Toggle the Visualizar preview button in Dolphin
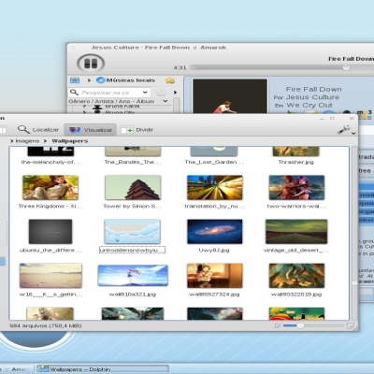Viewport: 374px width, 374px height. (x=91, y=130)
